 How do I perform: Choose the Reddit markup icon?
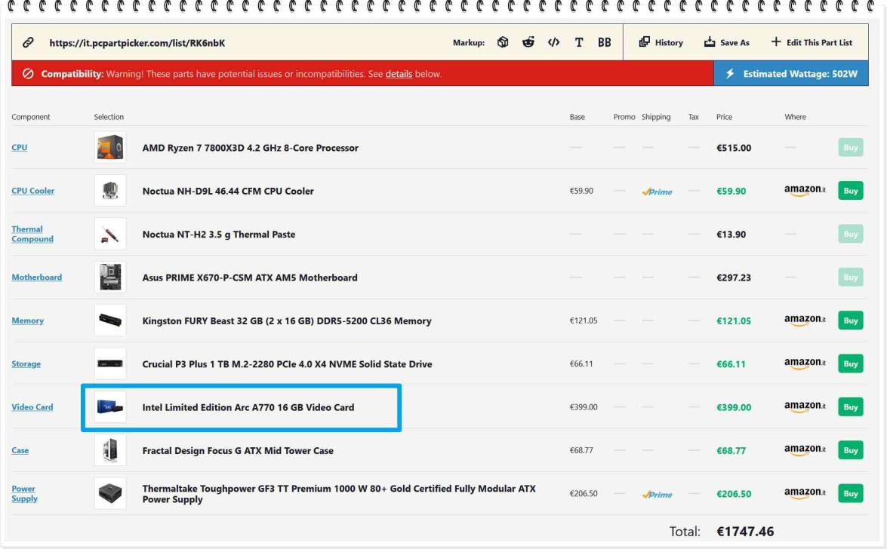(x=528, y=42)
